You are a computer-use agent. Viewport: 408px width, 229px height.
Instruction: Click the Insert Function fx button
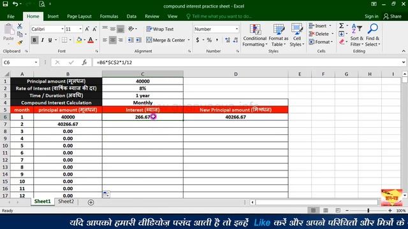point(84,62)
